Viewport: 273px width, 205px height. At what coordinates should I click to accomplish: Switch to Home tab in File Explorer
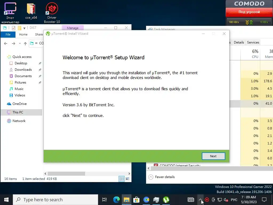coord(23,34)
